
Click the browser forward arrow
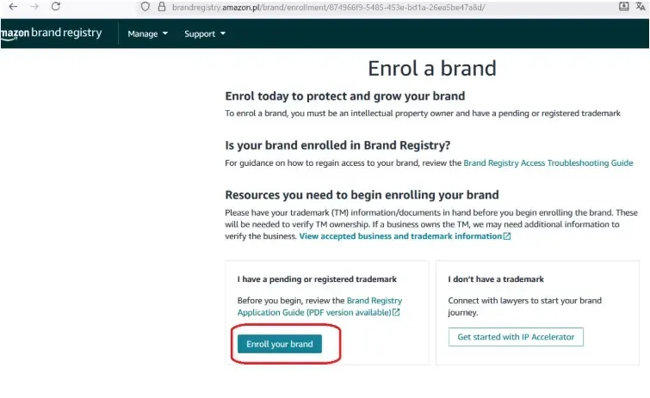34,6
